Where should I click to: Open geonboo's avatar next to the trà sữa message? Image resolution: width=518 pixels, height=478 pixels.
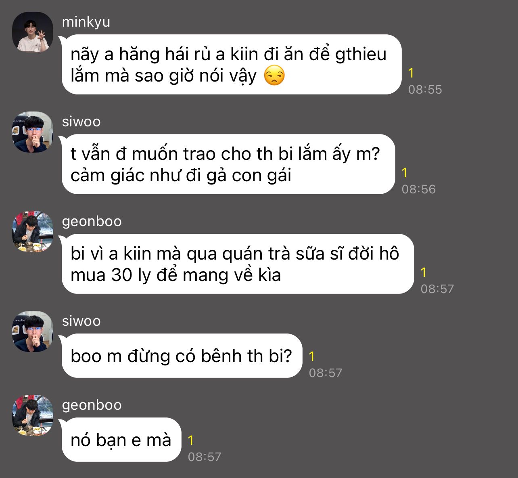pos(33,232)
